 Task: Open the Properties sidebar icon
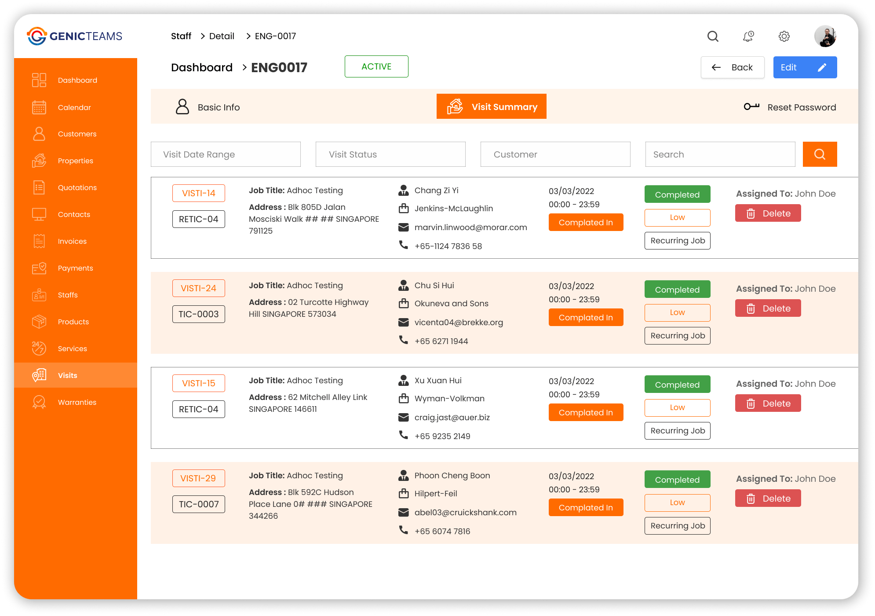tap(39, 161)
